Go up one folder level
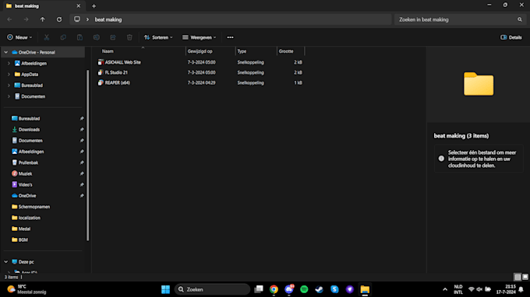 (43, 19)
